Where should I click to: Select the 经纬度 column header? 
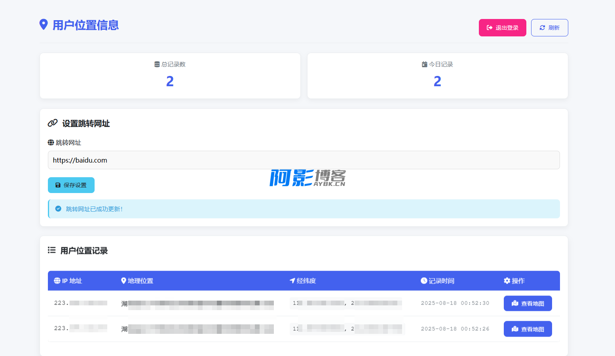coord(303,281)
